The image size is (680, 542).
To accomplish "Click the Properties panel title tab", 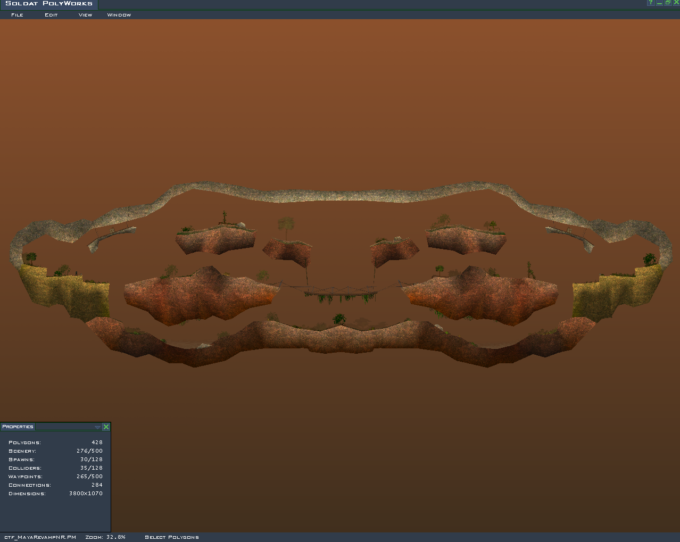I will pos(18,427).
